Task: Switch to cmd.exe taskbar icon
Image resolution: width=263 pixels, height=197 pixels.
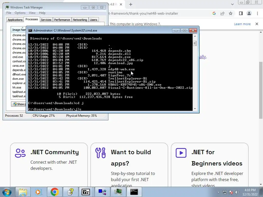Action: pyautogui.click(x=134, y=192)
